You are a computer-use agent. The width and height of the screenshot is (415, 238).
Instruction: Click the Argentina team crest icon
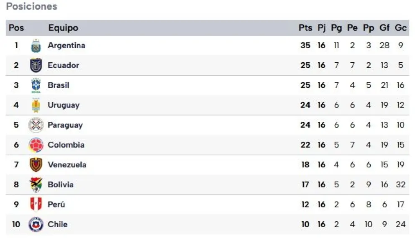click(36, 46)
